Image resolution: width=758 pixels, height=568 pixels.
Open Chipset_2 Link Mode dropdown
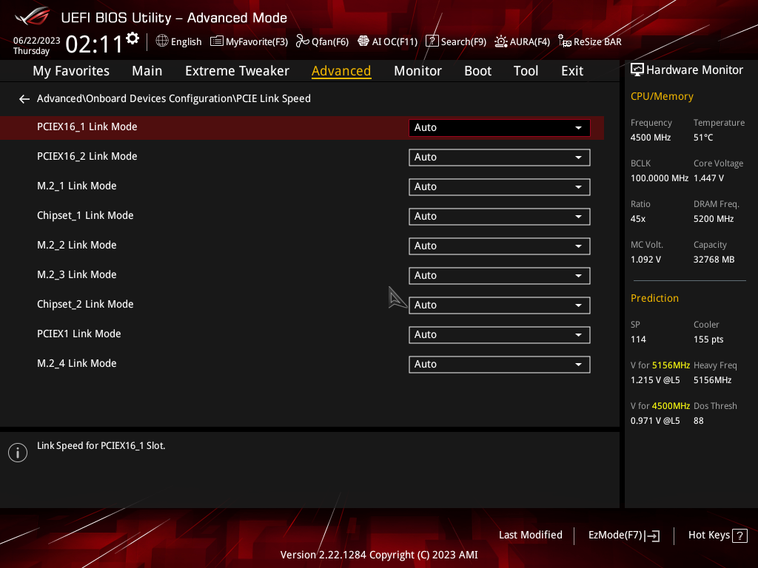pos(500,305)
